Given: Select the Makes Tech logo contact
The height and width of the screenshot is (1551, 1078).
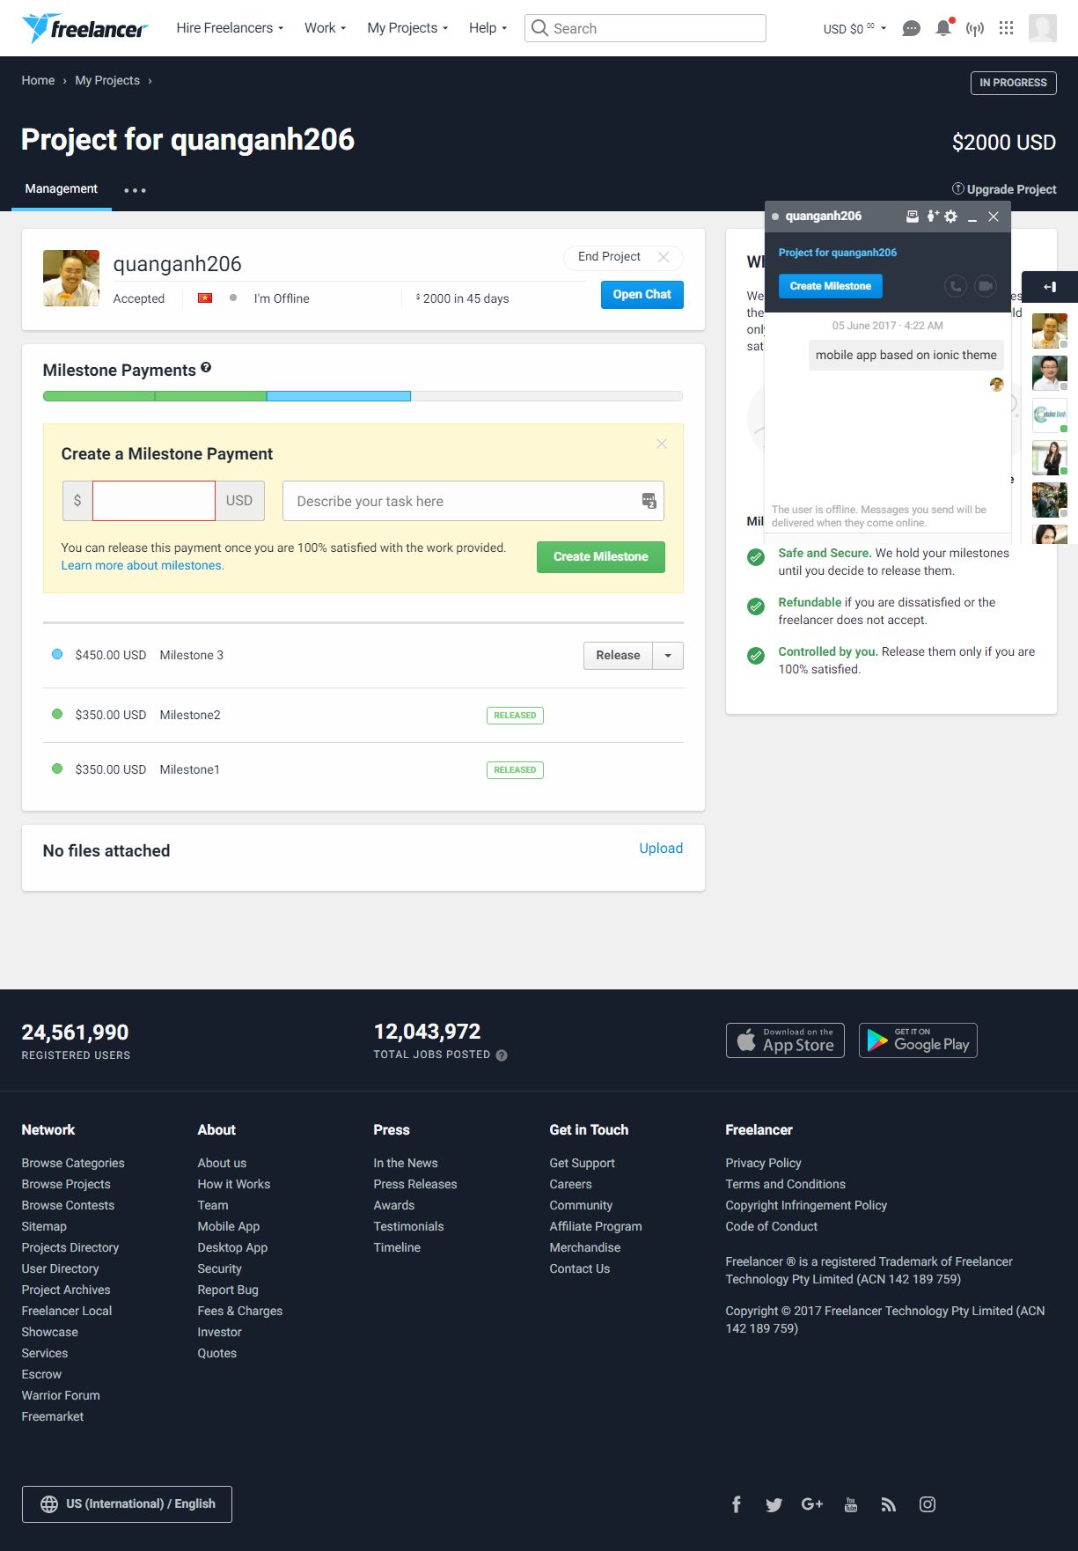Looking at the screenshot, I should coord(1050,415).
